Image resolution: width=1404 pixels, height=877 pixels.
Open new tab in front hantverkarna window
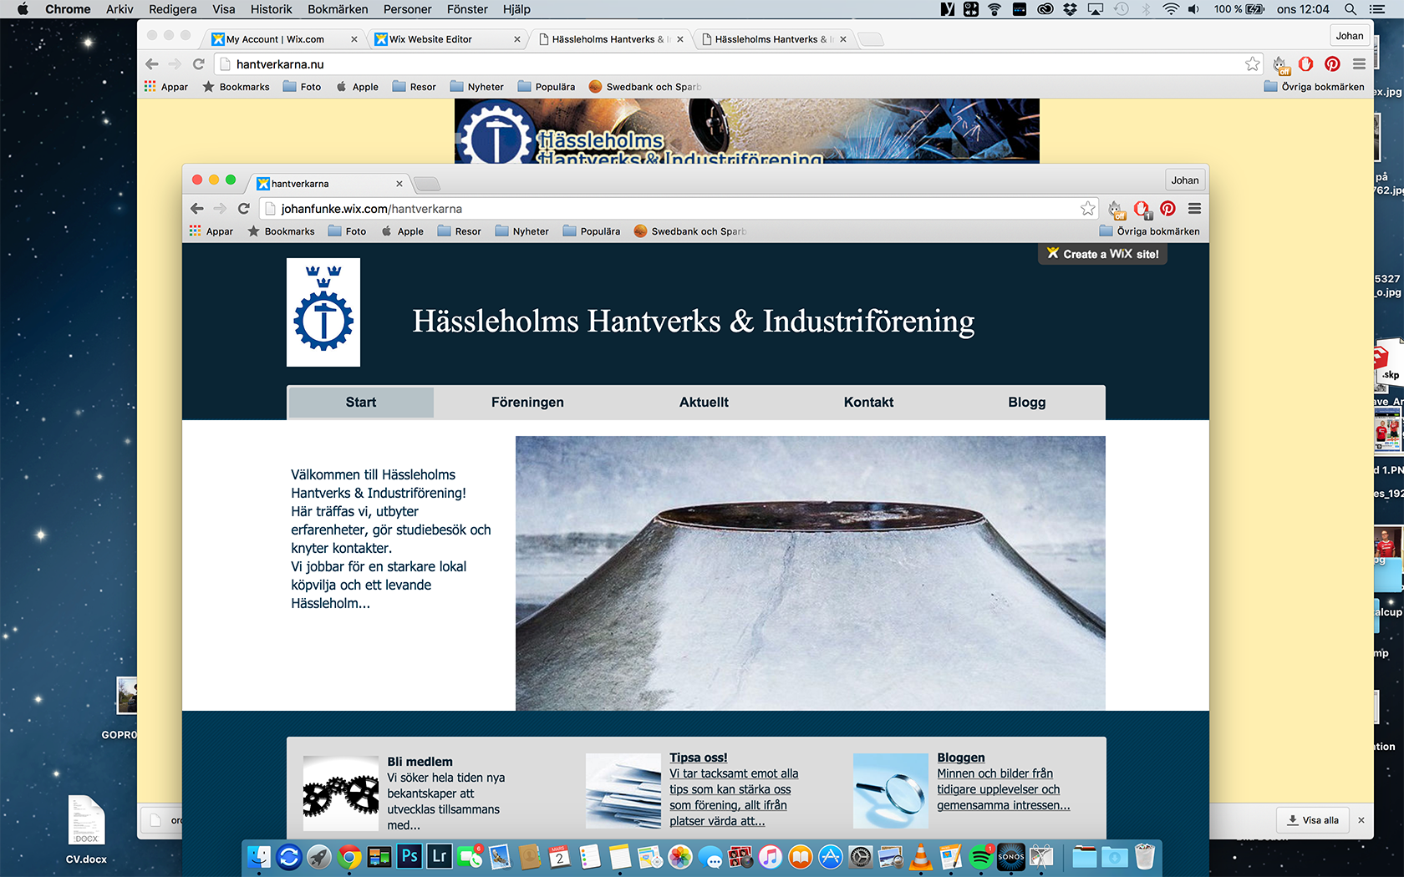[x=426, y=184]
